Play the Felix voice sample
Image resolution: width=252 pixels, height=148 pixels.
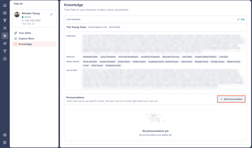click(x=33, y=24)
